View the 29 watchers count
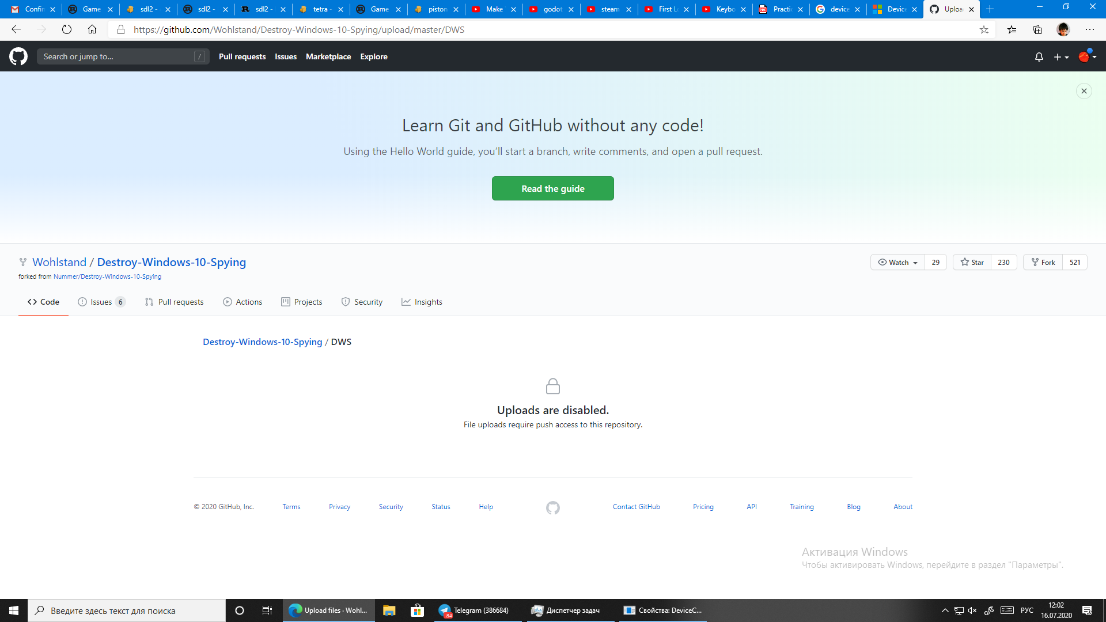Image resolution: width=1106 pixels, height=622 pixels. point(935,262)
